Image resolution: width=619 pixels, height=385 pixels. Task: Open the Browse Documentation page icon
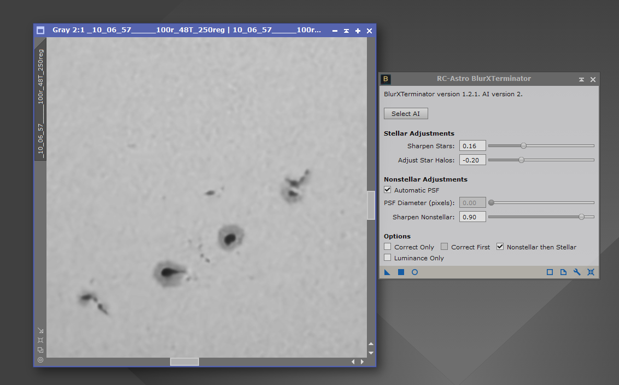pyautogui.click(x=563, y=272)
